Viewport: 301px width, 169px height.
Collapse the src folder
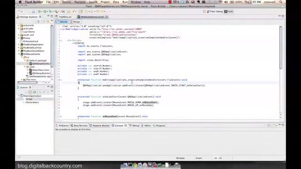22,57
